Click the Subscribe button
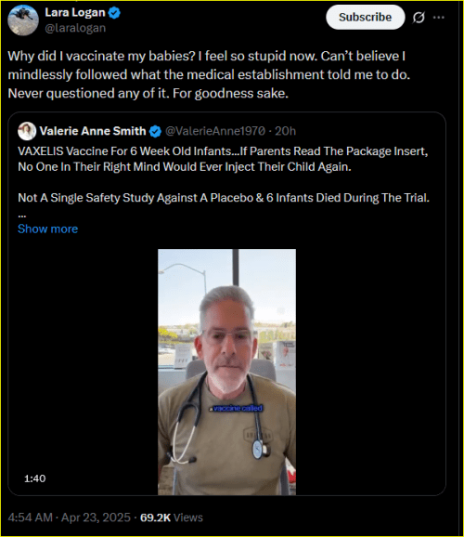Viewport: 464px width, 537px height. (x=365, y=17)
